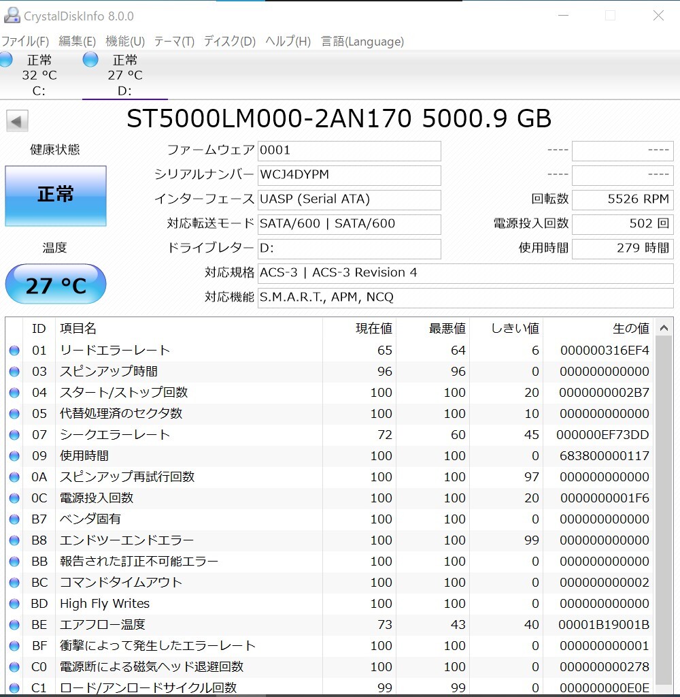Open the ディスク(D) menu
The width and height of the screenshot is (680, 697).
click(x=230, y=42)
